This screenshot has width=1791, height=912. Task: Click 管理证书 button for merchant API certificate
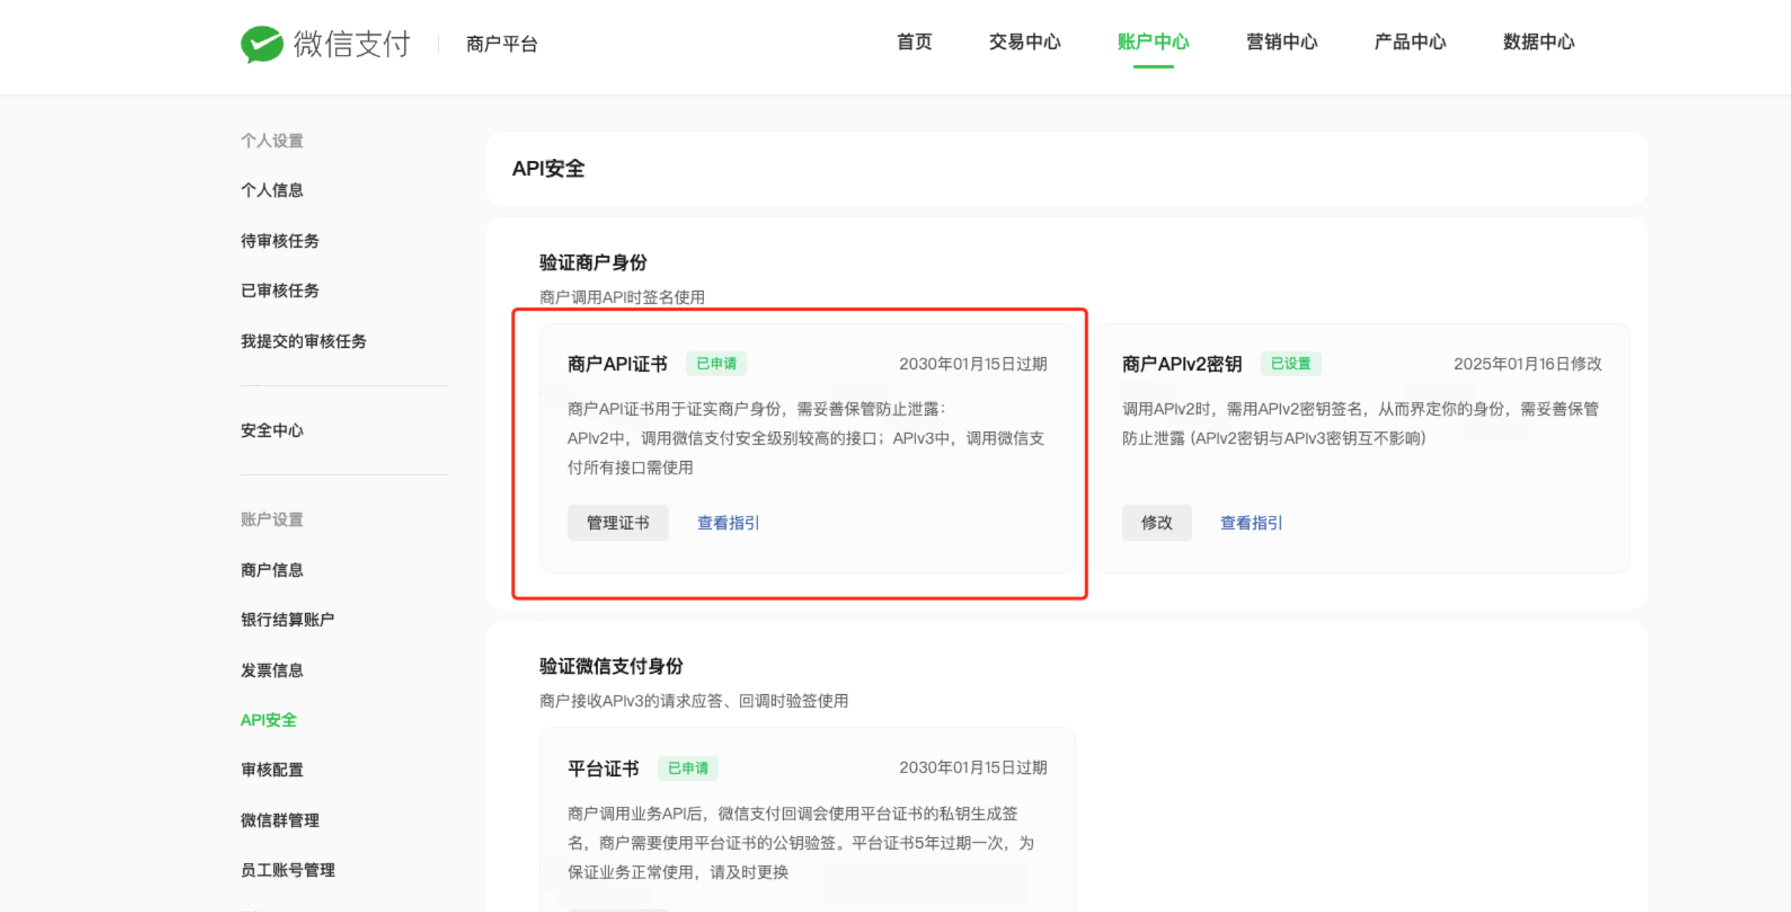[617, 523]
